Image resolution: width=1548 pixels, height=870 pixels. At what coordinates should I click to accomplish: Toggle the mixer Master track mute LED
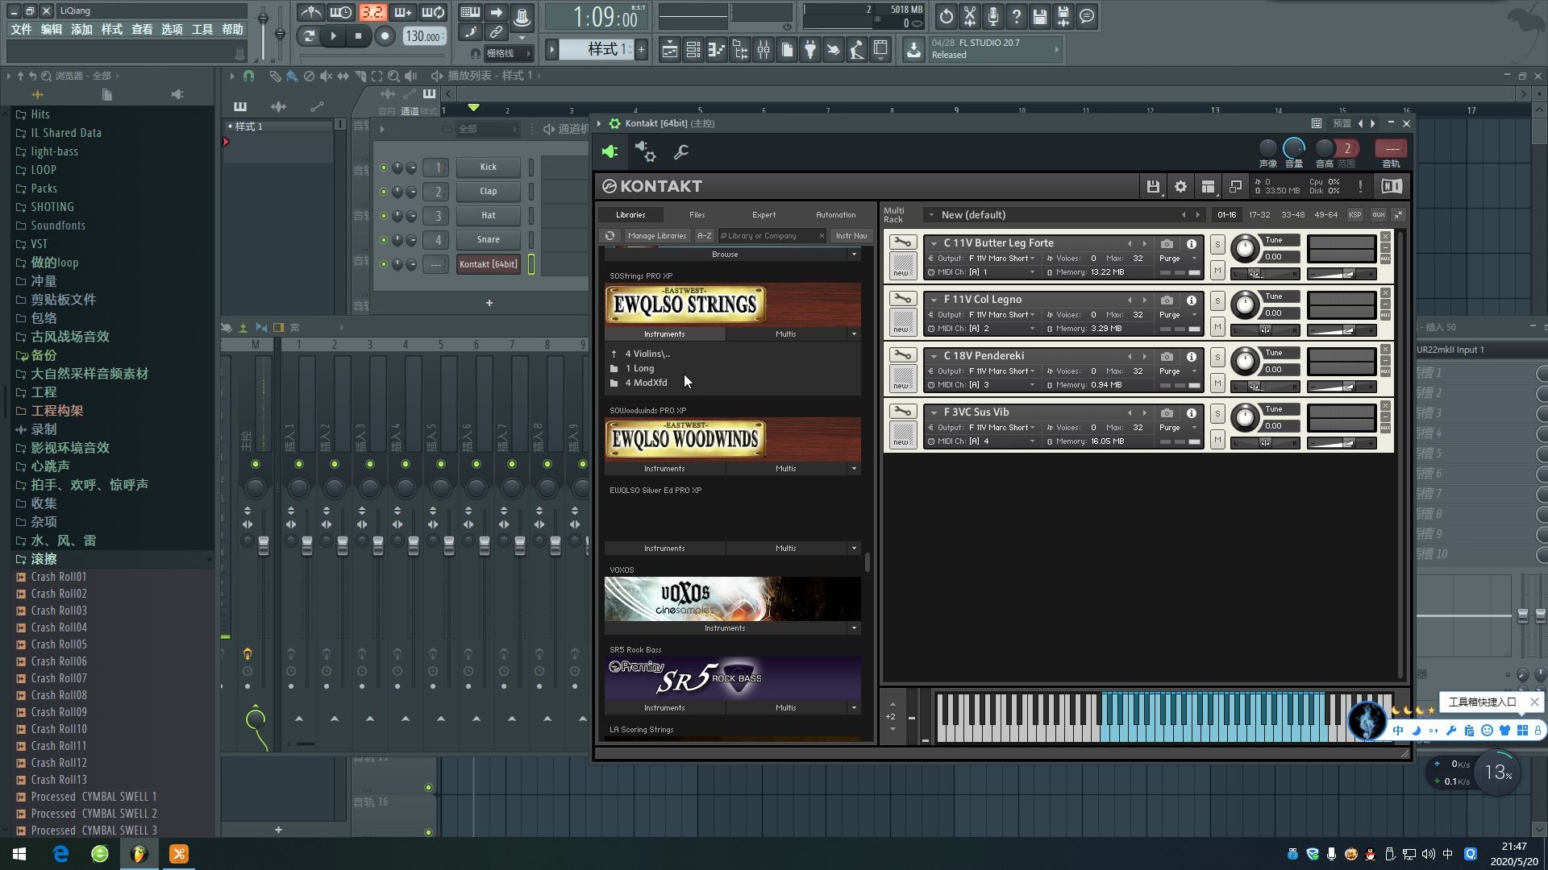pos(256,464)
